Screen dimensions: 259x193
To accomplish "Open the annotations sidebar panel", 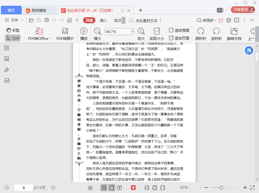I will pyautogui.click(x=7, y=70).
